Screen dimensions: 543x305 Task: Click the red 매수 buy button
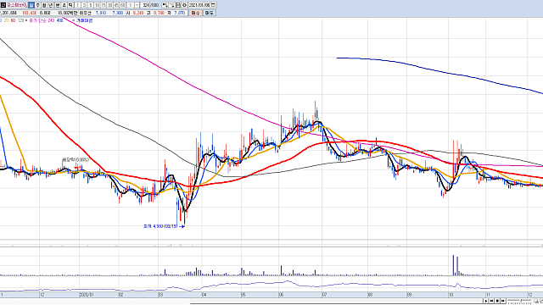point(196,13)
